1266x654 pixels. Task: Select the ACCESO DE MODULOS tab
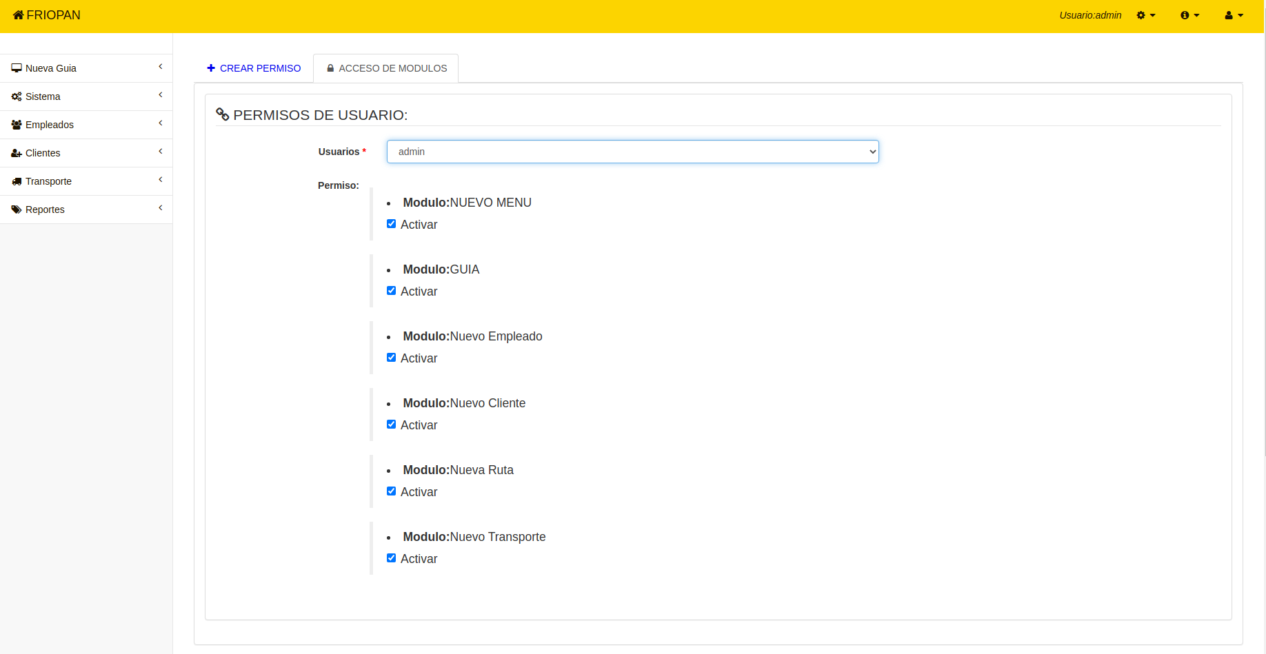[x=386, y=68]
